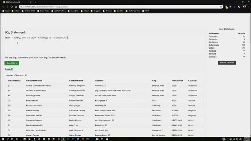This screenshot has height=141, width=251.
Task: Go to the browser home page
Action: 16,7
